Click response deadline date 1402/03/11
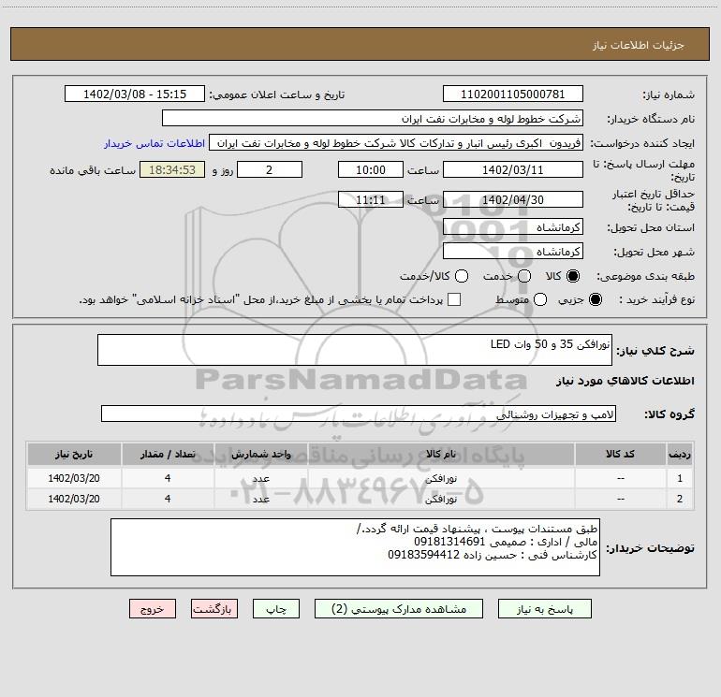The image size is (721, 697). (513, 169)
